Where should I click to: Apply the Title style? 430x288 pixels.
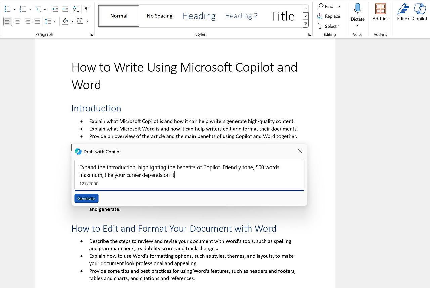pyautogui.click(x=282, y=16)
